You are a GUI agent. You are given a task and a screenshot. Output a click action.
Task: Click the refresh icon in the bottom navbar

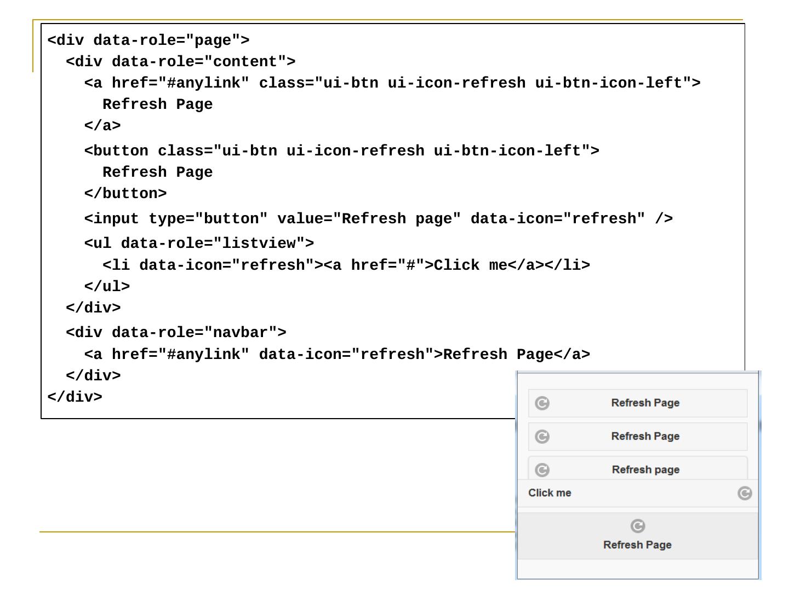[x=638, y=526]
